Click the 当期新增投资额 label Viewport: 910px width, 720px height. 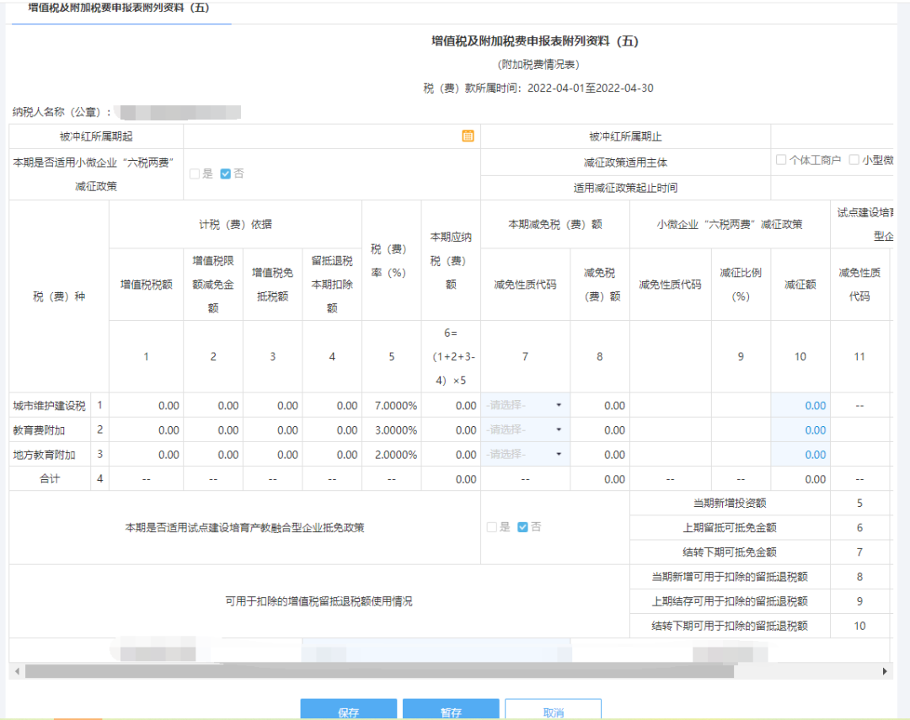point(730,503)
